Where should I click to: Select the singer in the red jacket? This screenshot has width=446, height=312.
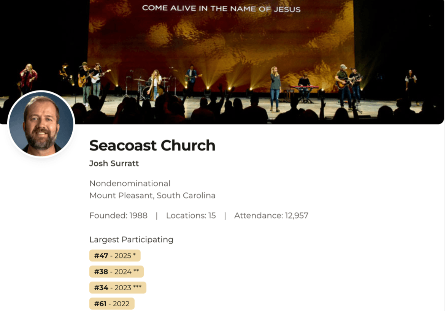click(x=28, y=78)
